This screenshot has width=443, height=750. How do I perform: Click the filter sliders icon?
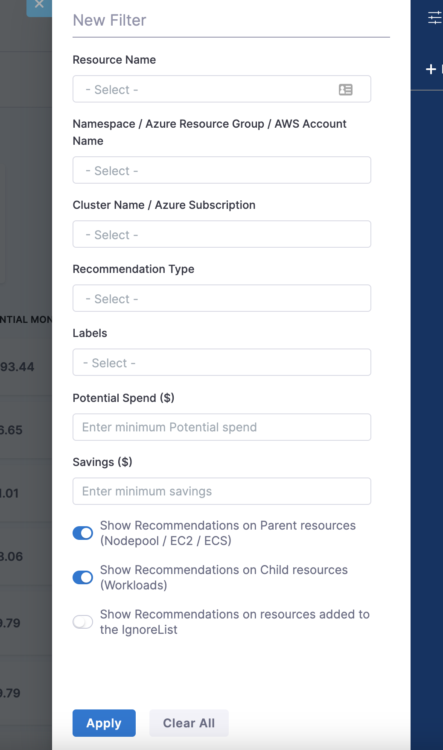pyautogui.click(x=434, y=18)
